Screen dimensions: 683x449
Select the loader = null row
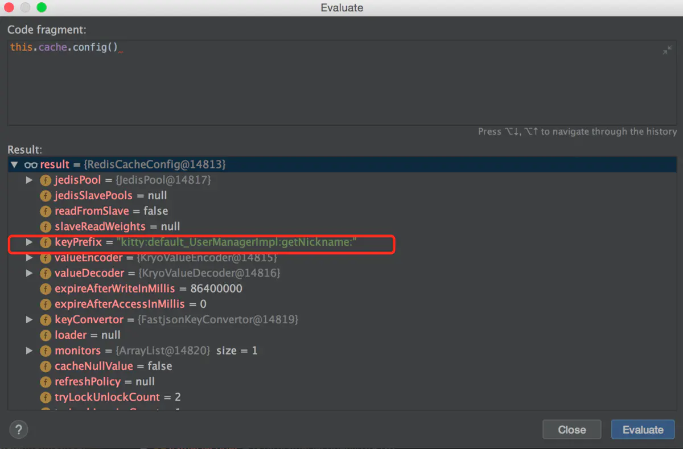(x=342, y=335)
